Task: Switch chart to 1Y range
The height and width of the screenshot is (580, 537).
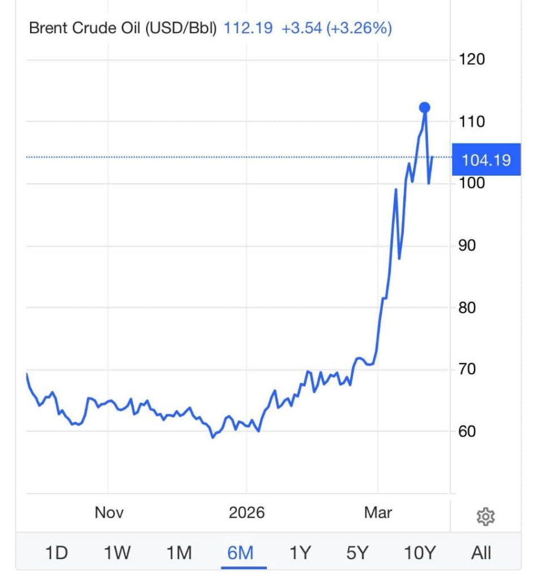Action: point(300,552)
